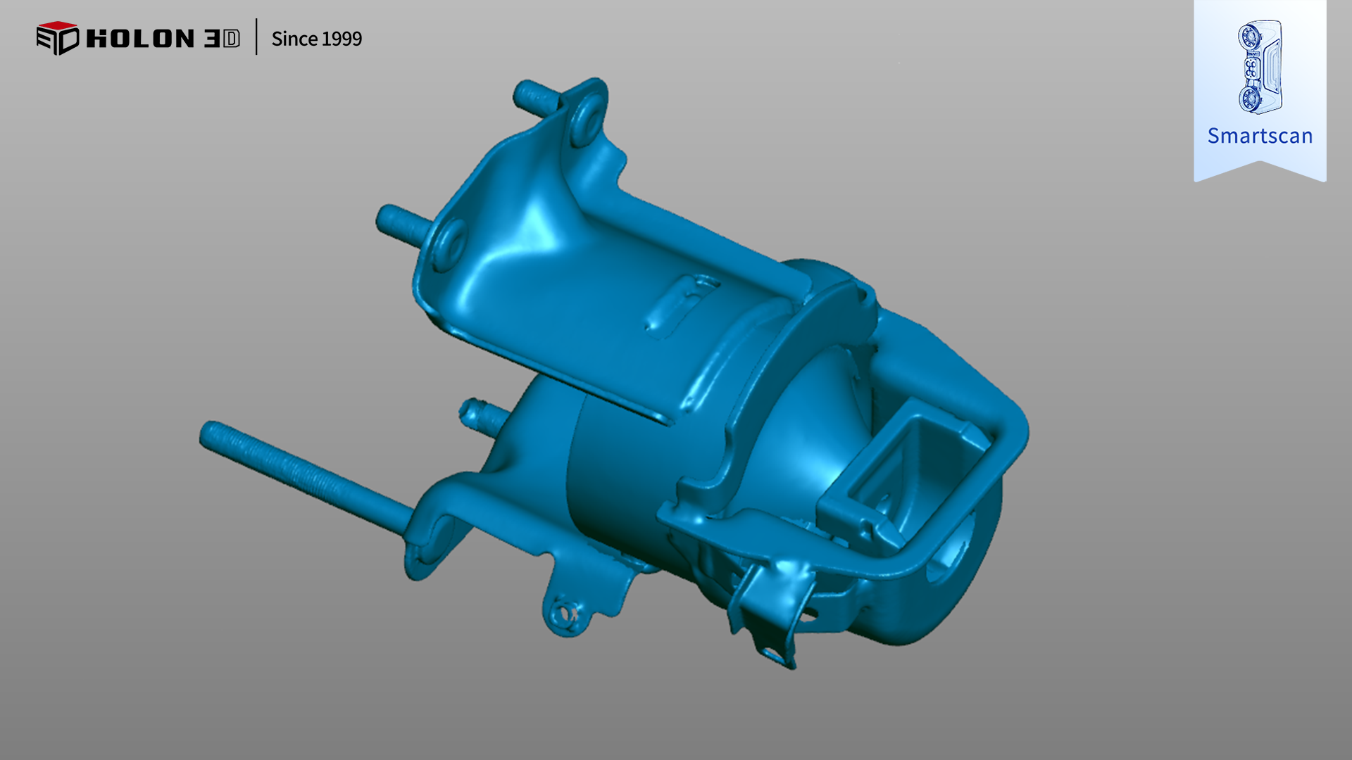Screen dimensions: 1352x760
Task: Click the Smartscan scanner device icon
Action: [1260, 67]
